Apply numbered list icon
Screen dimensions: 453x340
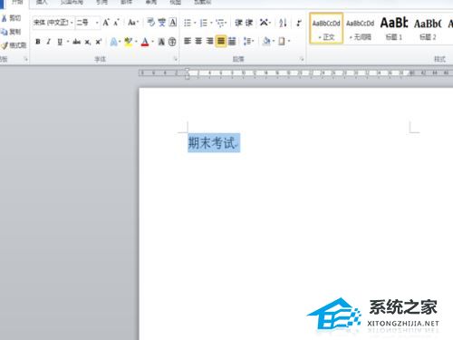(204, 23)
